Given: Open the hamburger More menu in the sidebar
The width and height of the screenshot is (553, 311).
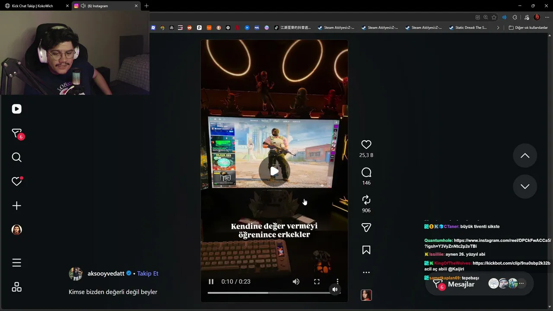Looking at the screenshot, I should (16, 263).
